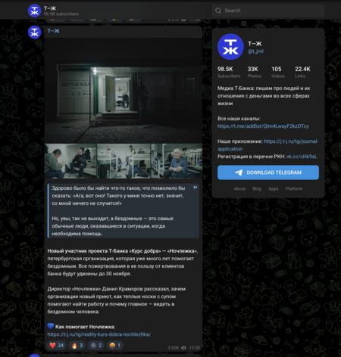Click the 98.5K Subscribers counter
This screenshot has height=357, width=341.
coord(229,72)
